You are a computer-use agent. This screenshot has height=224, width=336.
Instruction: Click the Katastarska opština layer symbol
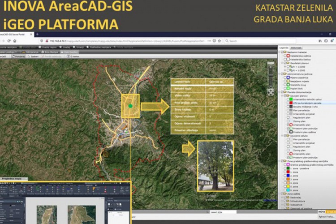tap(288, 56)
